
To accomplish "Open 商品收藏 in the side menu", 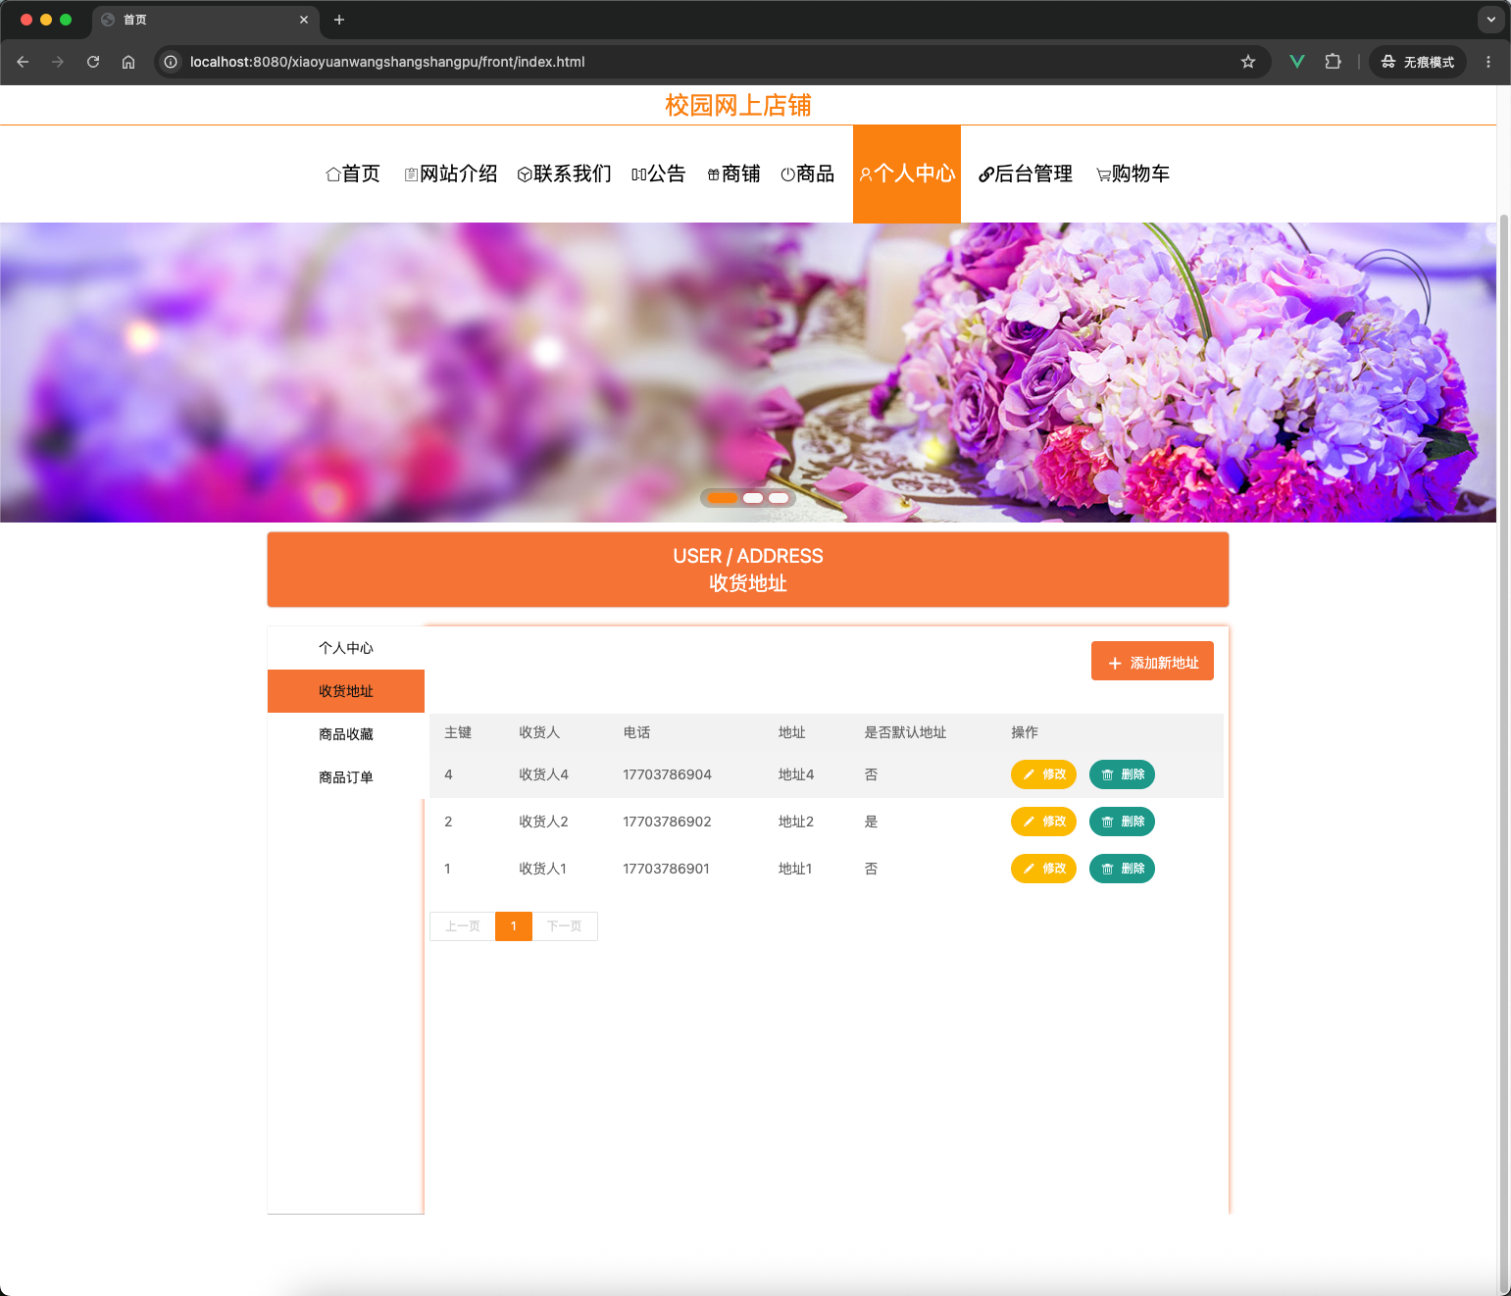I will point(346,734).
